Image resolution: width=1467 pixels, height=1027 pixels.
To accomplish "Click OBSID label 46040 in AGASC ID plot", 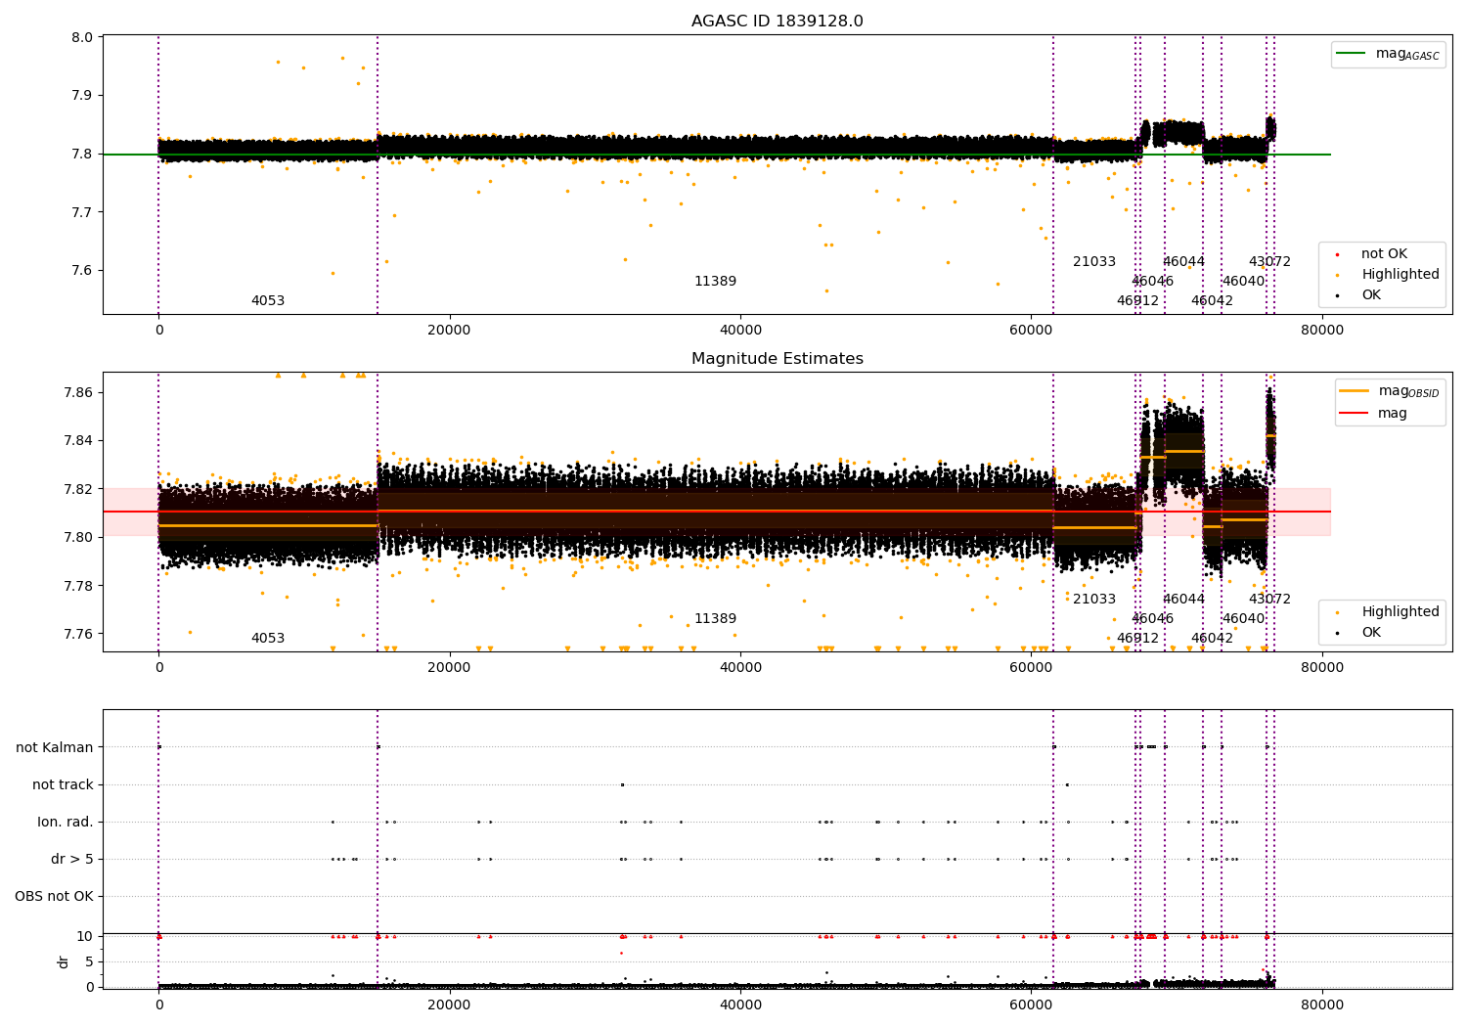I will [1243, 282].
